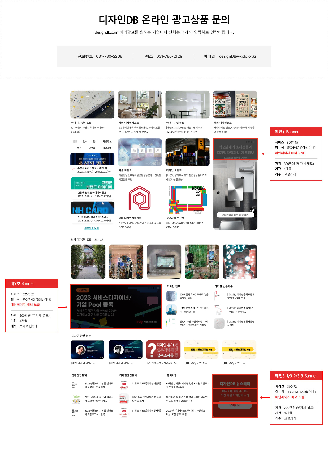Open the vegan kimchi 해외 디자인뉴스 thumbnail
Viewport: 328px width, 465px height.
[235, 104]
